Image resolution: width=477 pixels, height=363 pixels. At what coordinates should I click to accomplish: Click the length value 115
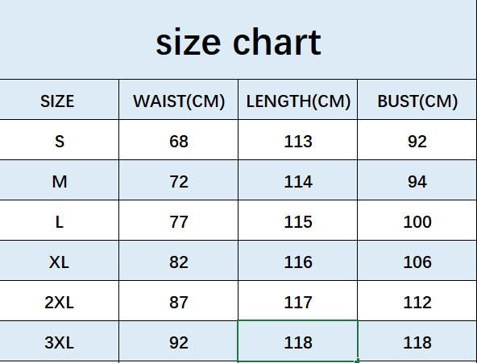pos(298,221)
